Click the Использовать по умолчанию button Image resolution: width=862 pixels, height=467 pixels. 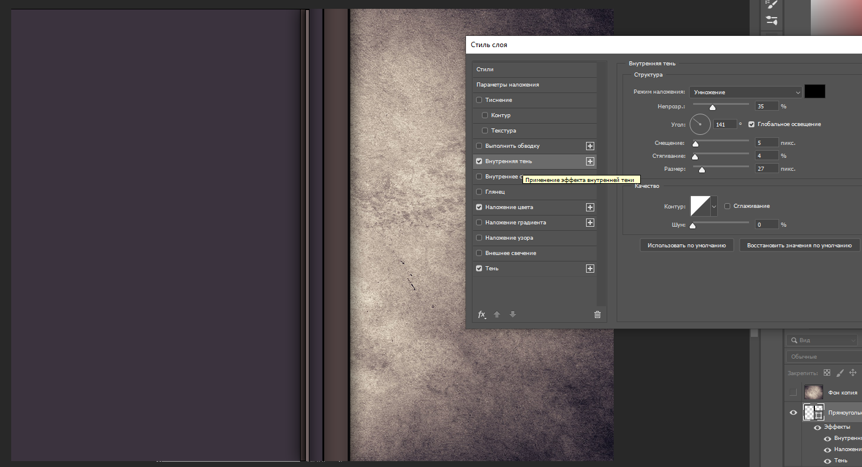coord(686,245)
